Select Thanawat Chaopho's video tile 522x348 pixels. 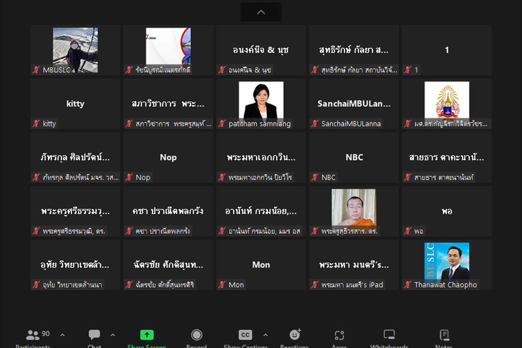coord(447,261)
